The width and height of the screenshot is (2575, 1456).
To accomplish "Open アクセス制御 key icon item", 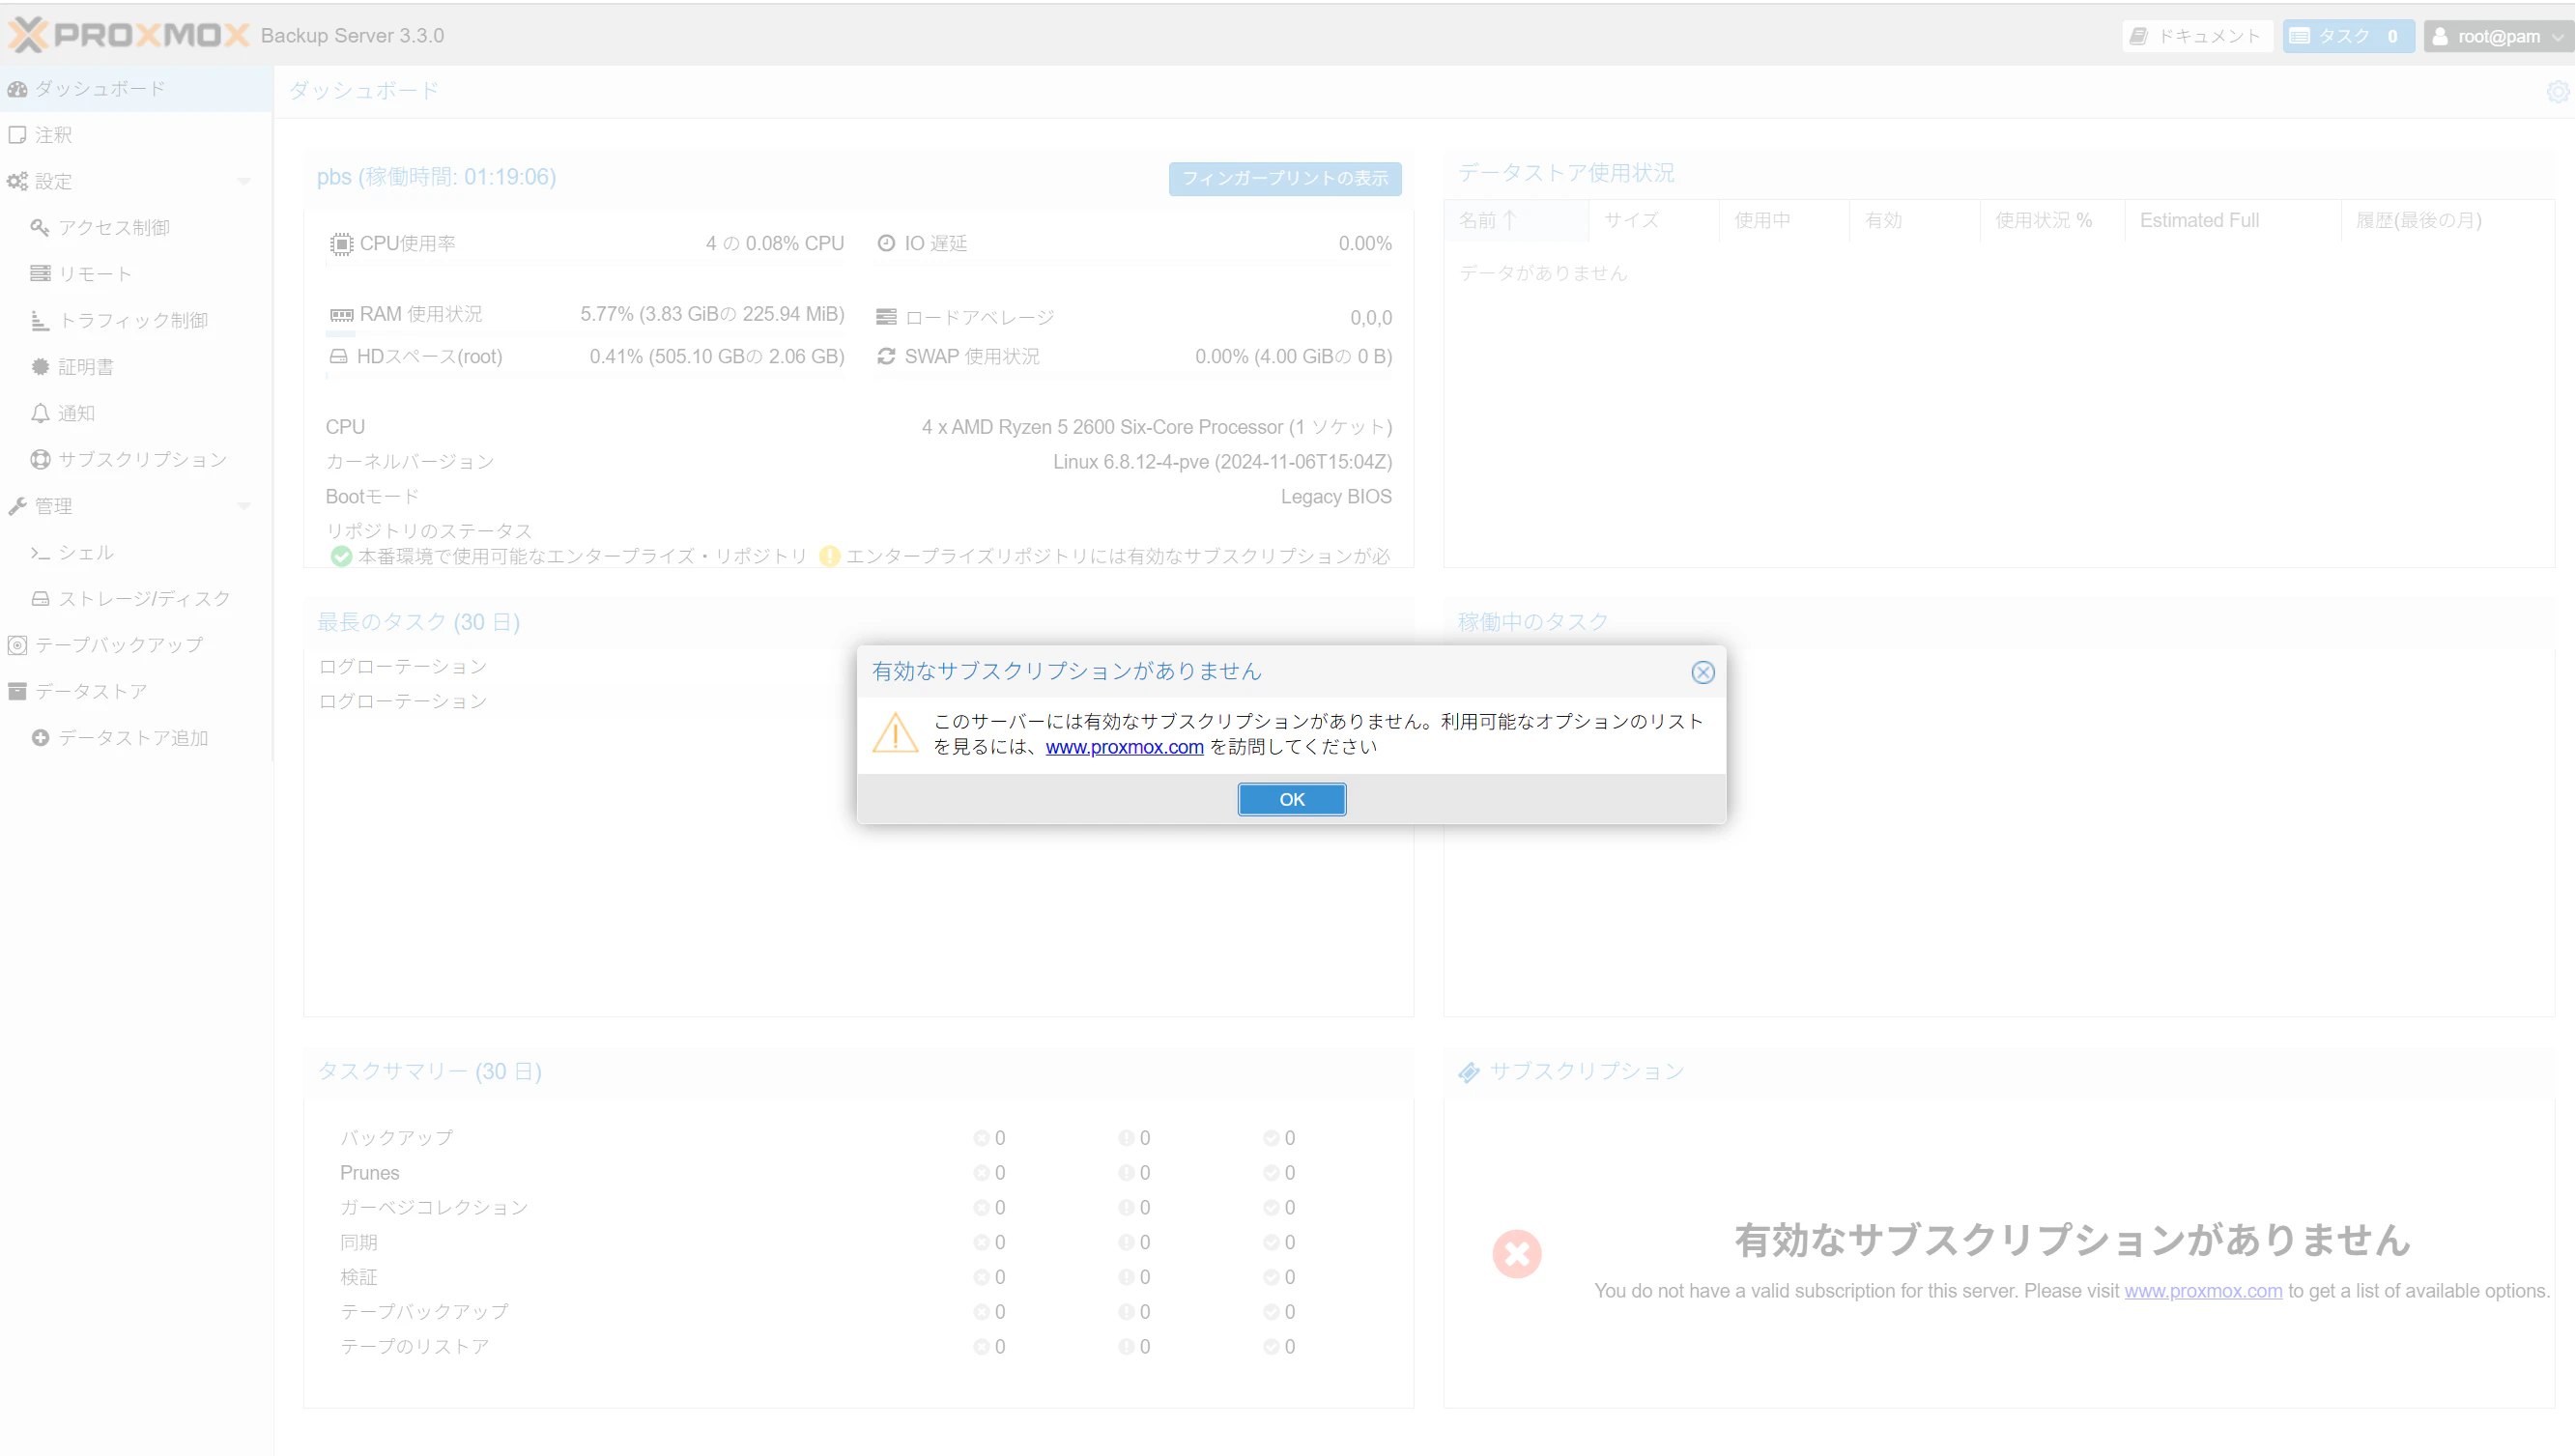I will coord(113,227).
